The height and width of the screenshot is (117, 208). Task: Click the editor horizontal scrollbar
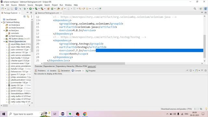point(84,63)
